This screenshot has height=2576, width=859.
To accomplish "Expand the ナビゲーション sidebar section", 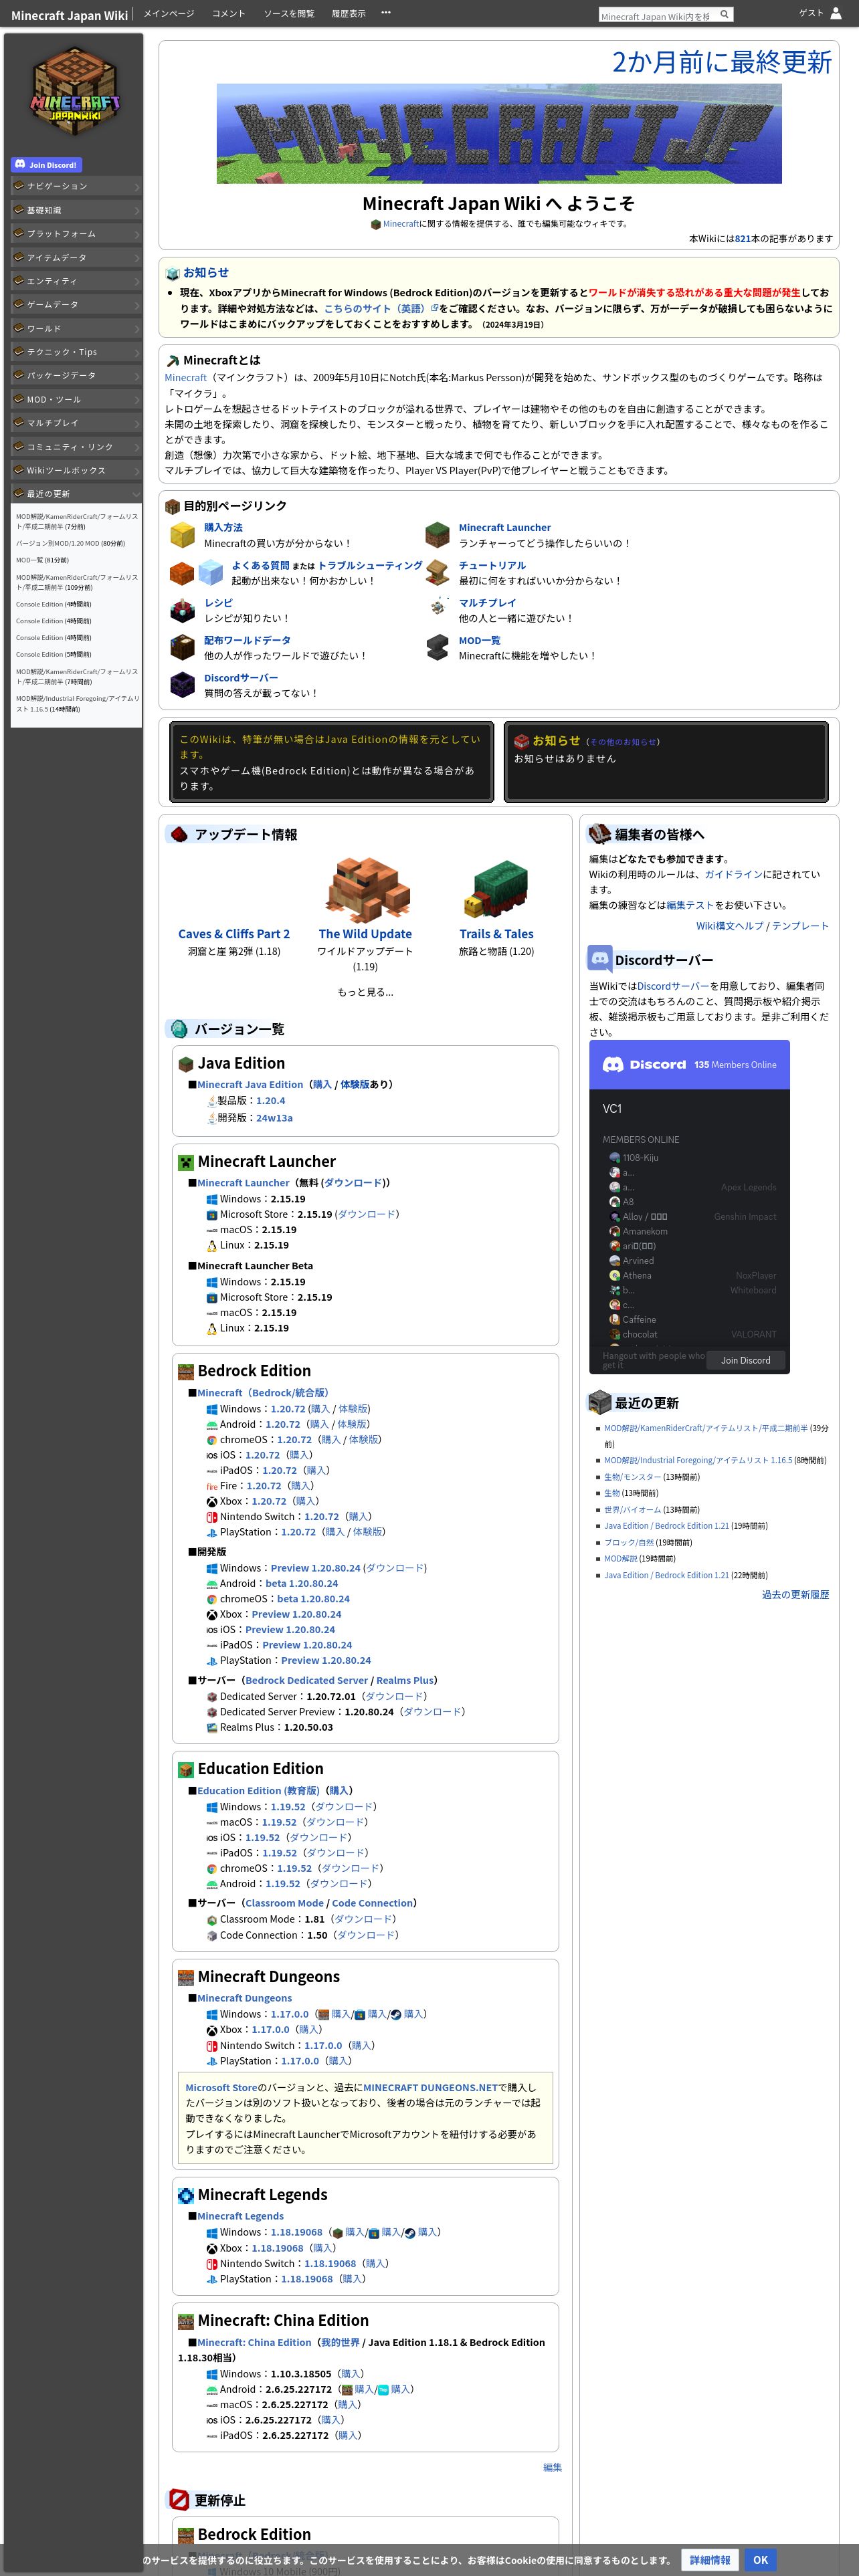I will click(76, 186).
